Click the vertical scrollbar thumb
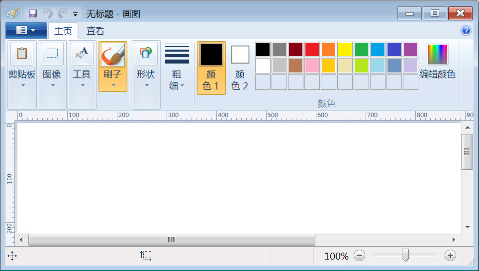479x271 pixels. tap(467, 152)
